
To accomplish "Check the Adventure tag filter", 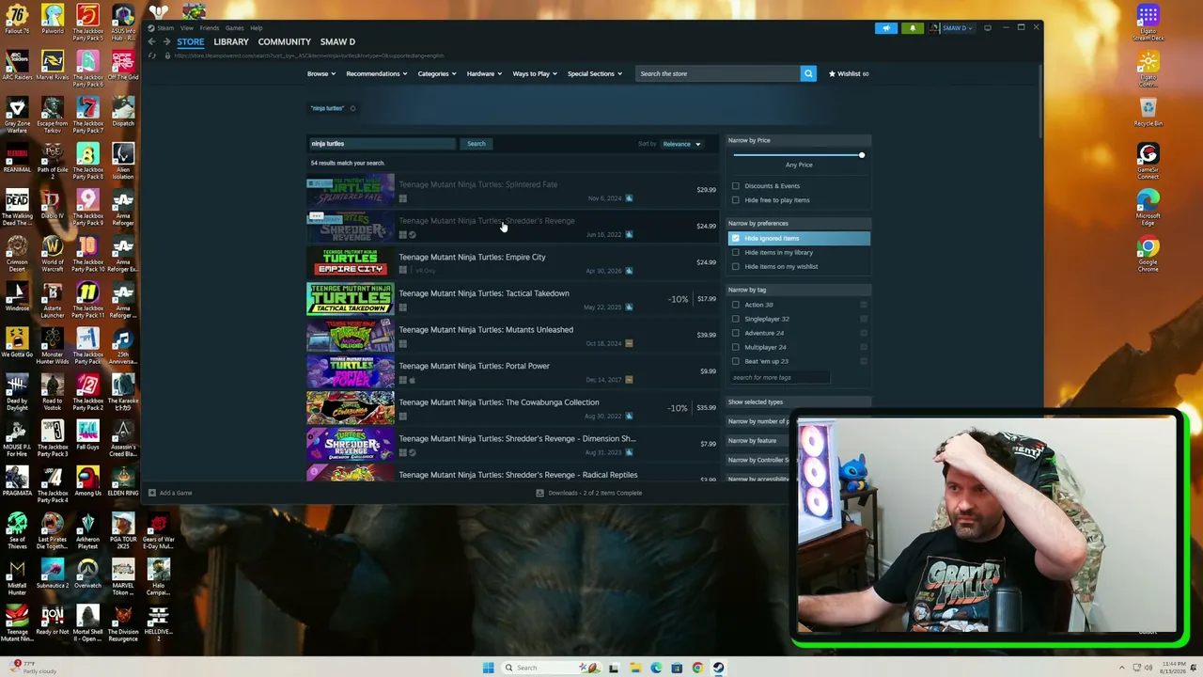I will click(736, 333).
